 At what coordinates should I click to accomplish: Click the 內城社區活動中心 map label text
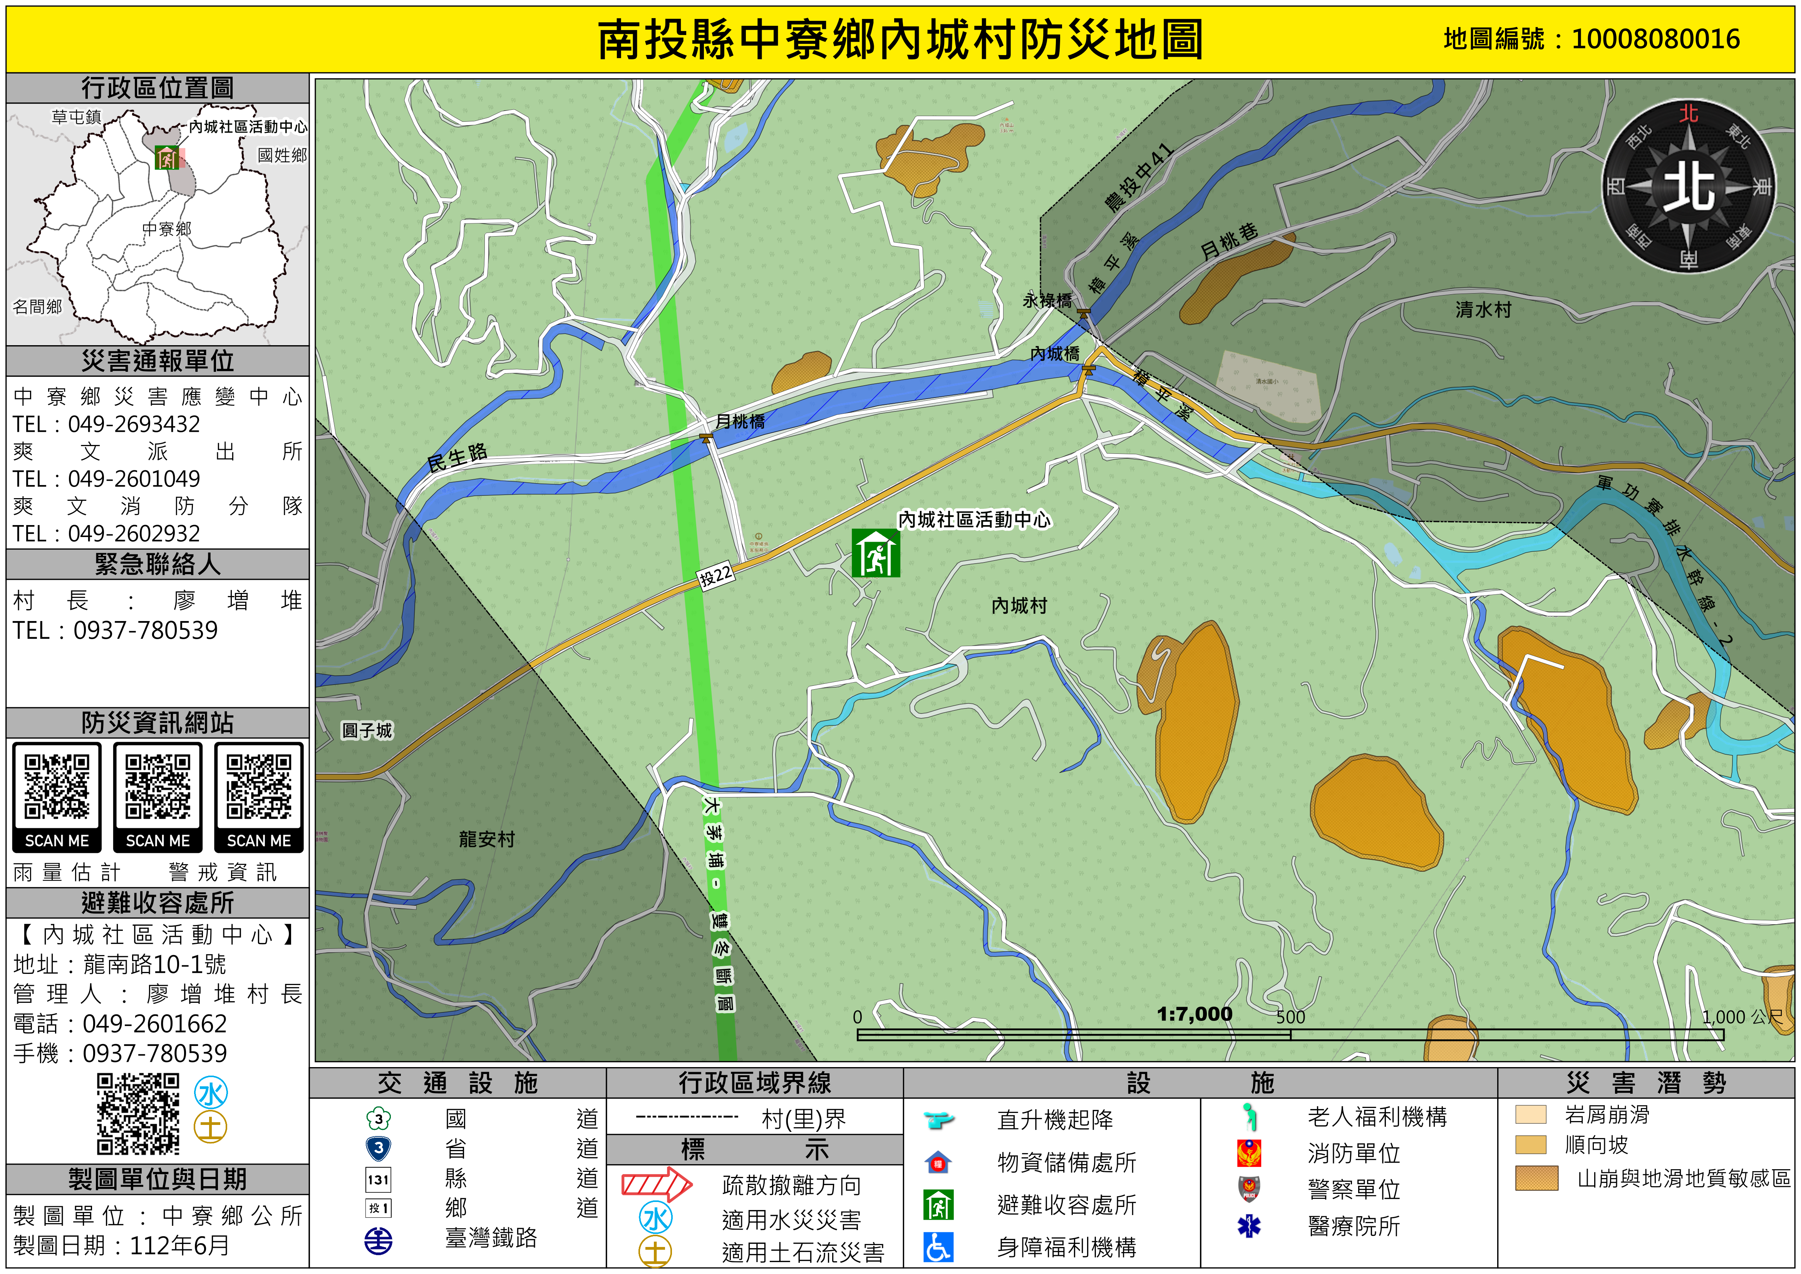pos(974,520)
